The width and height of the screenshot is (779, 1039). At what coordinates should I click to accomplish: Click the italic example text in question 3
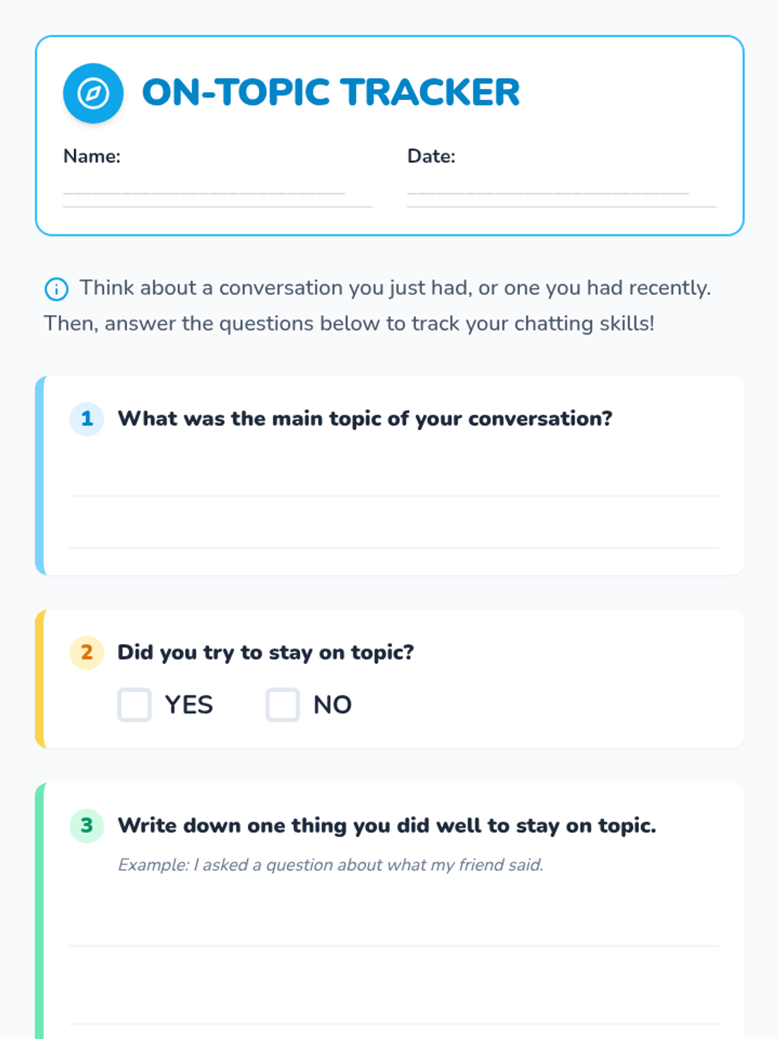point(330,865)
